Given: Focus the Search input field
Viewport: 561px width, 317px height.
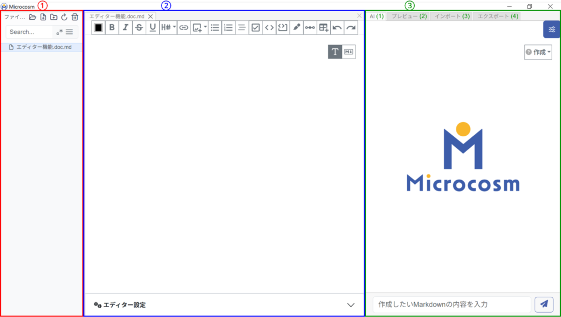Looking at the screenshot, I should click(x=30, y=32).
